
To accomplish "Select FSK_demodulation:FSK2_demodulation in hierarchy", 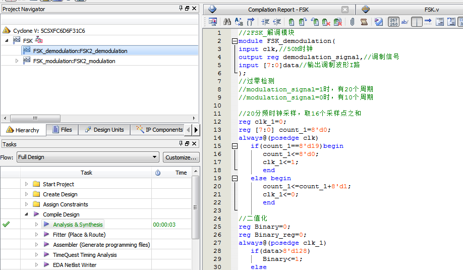I will (80, 51).
